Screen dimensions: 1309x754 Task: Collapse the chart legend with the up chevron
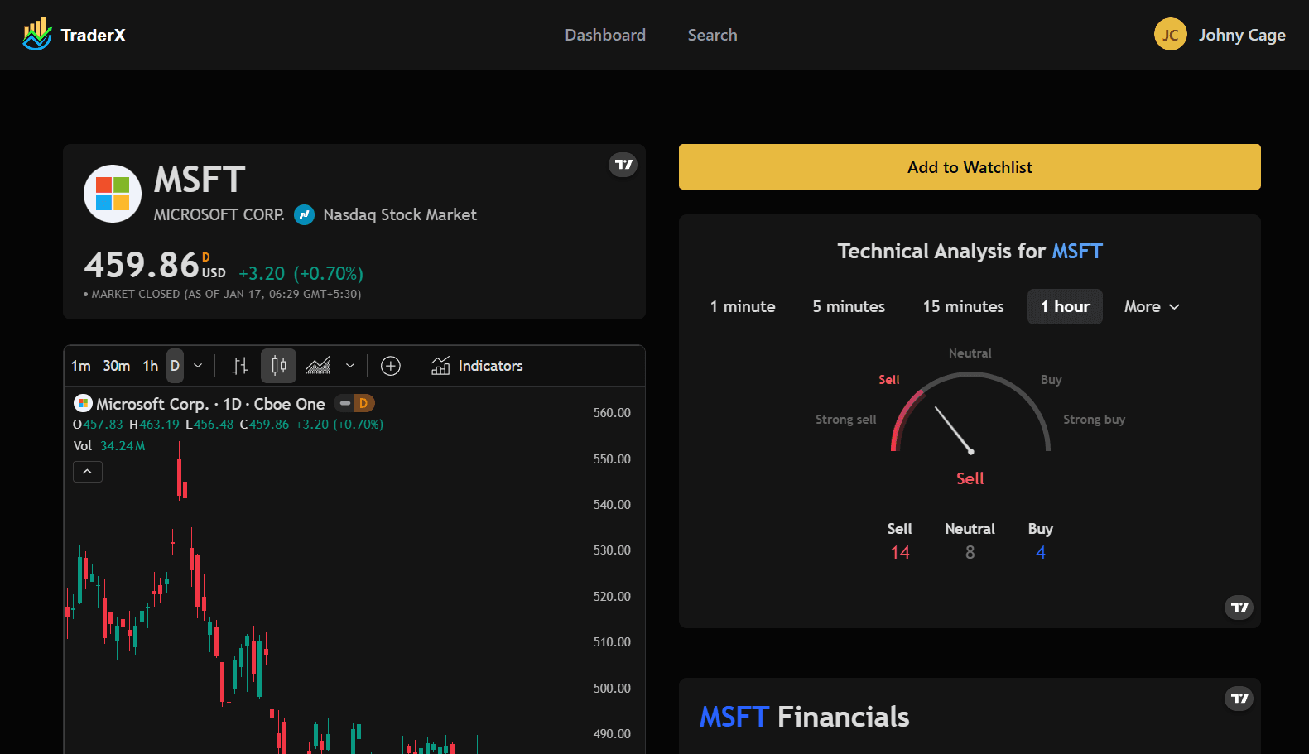point(88,472)
